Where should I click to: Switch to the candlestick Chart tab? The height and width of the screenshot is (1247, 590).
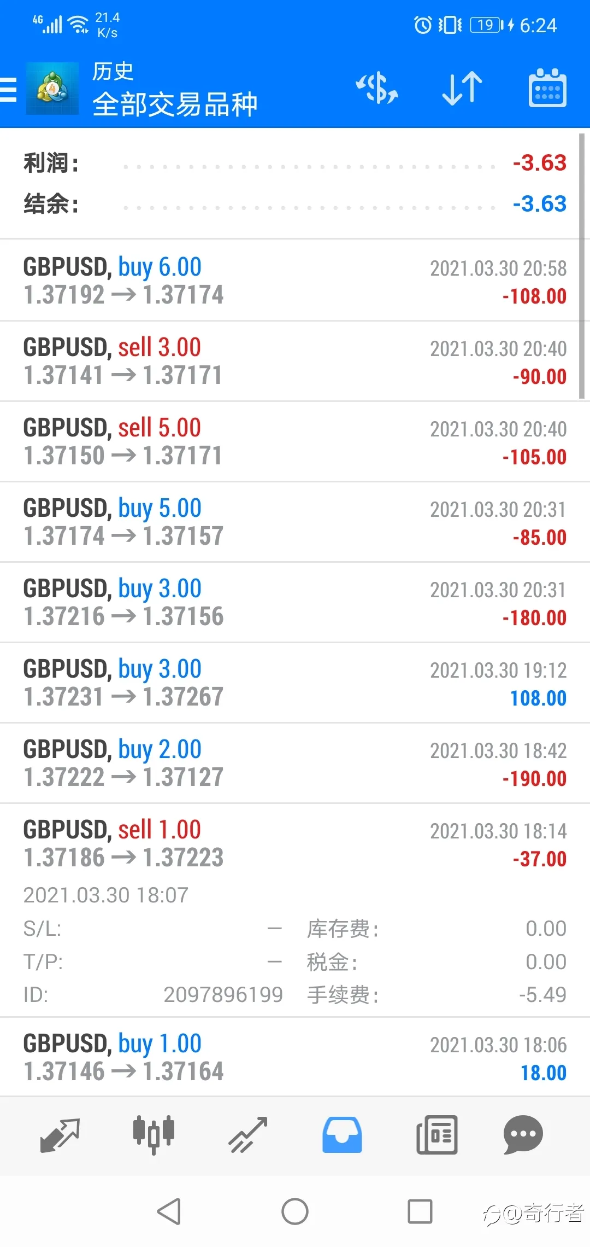(154, 1135)
